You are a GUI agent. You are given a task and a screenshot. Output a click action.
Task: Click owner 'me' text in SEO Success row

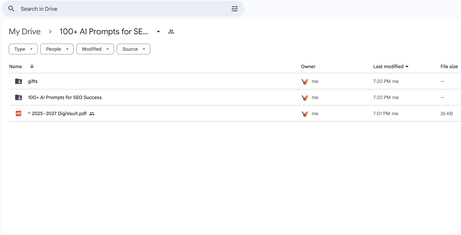(315, 97)
